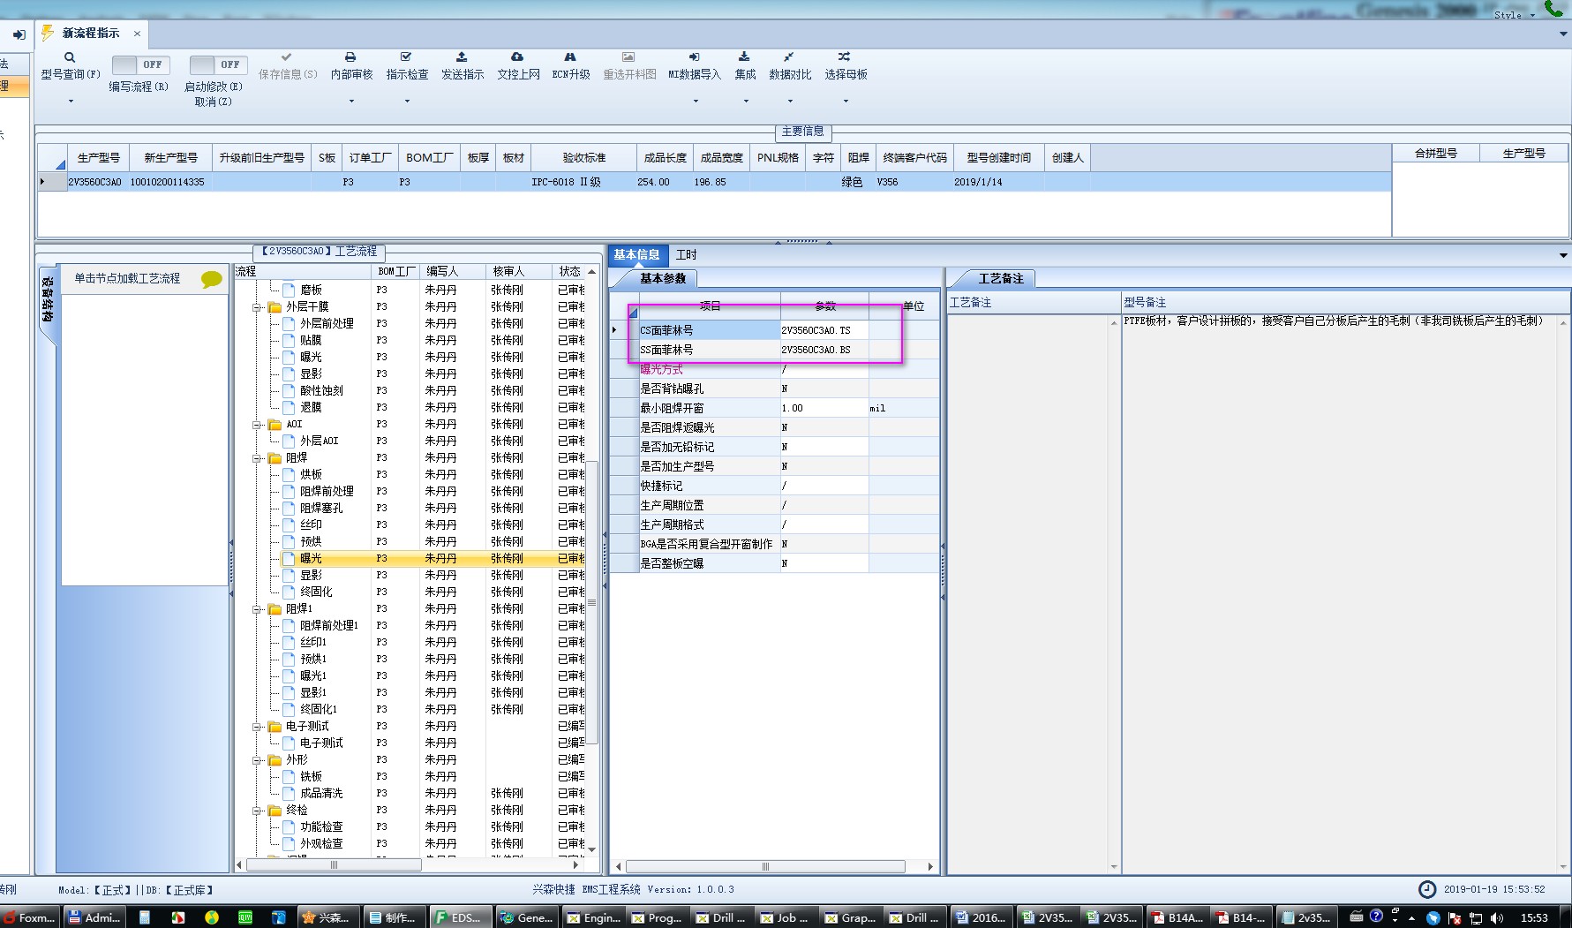Click the login arrow icon beside the tab
Viewport: 1572px width, 928px height.
pos(19,35)
